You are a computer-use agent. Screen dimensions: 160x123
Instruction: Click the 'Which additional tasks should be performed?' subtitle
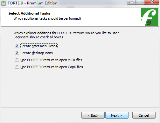pyautogui.click(x=47, y=18)
